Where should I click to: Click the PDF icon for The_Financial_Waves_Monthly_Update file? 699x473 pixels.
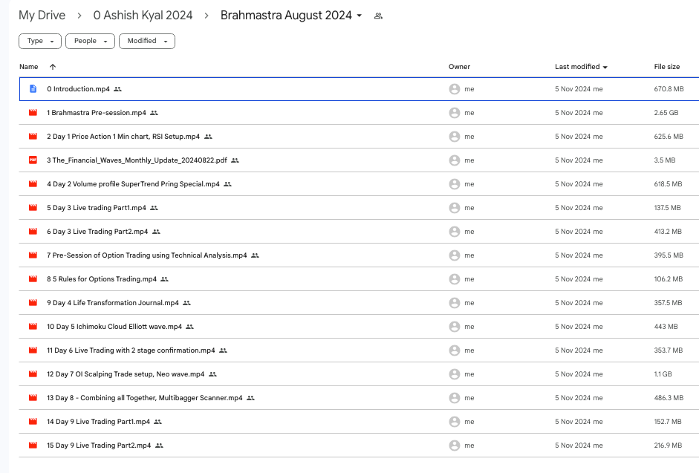[x=33, y=160]
